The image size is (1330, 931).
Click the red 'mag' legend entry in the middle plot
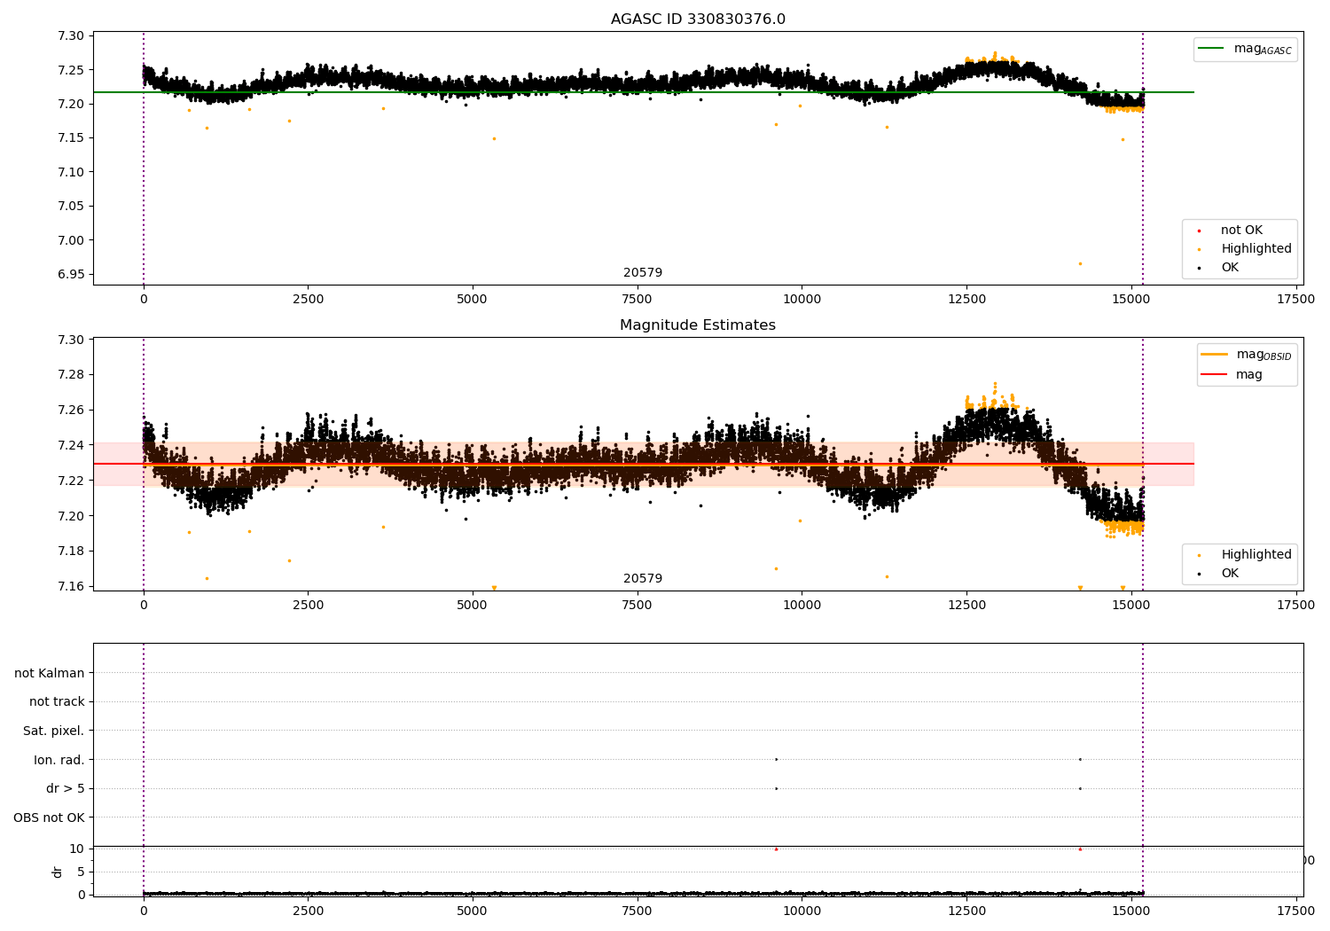pos(1232,375)
